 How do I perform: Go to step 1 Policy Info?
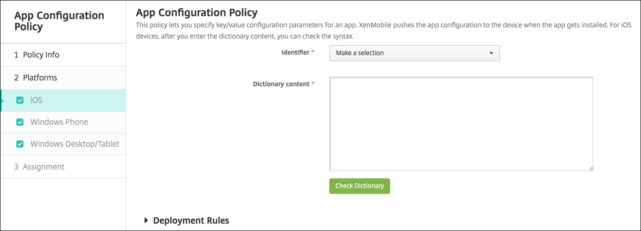(37, 55)
